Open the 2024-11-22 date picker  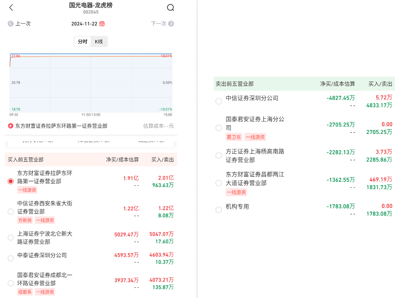[84, 24]
